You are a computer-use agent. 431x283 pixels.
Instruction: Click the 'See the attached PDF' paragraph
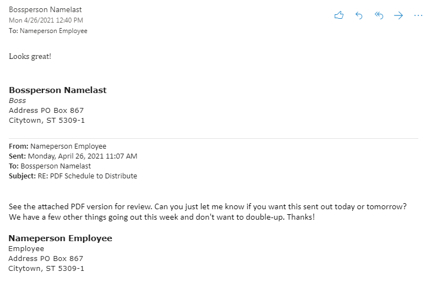(x=208, y=212)
